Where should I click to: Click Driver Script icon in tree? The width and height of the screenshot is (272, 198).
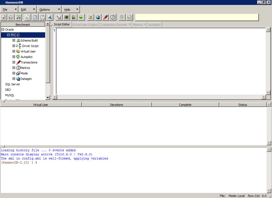pos(19,46)
